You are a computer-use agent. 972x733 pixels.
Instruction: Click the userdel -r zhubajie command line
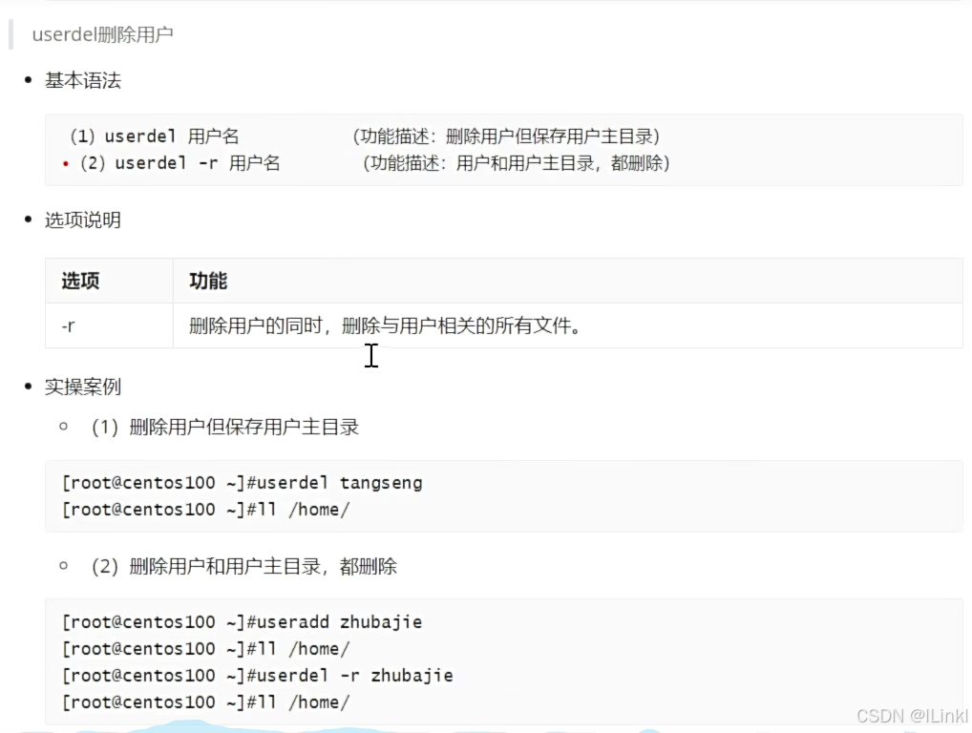tap(256, 675)
